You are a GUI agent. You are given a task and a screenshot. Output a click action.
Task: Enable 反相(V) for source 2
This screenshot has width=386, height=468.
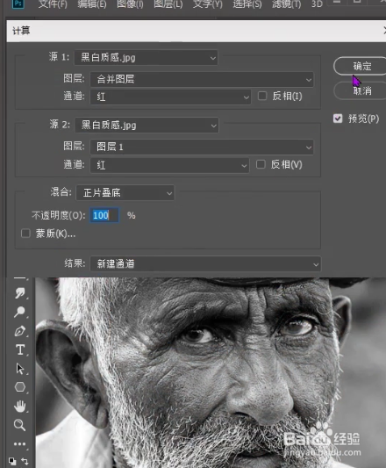point(261,164)
